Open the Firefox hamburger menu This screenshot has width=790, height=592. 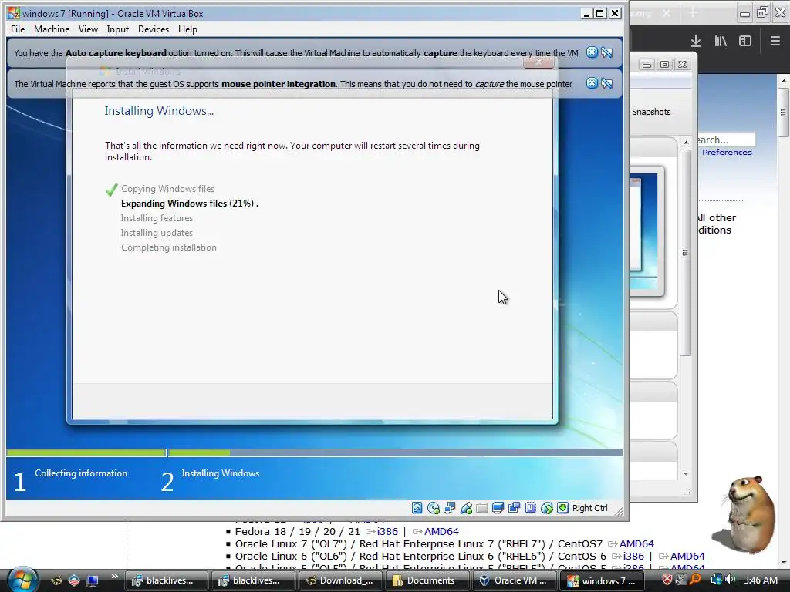775,41
